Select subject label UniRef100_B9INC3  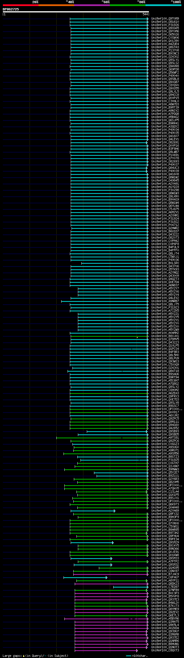coord(165,53)
